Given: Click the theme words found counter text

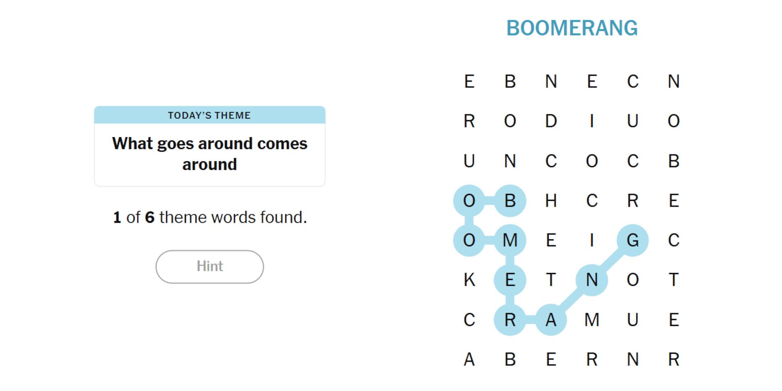Looking at the screenshot, I should pos(209,217).
